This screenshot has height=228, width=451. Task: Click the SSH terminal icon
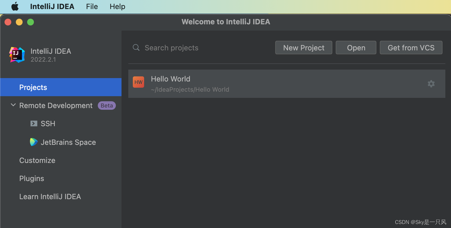tap(34, 124)
